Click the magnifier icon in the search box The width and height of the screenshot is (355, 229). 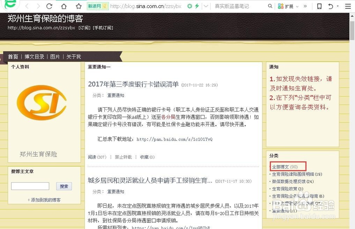click(270, 6)
